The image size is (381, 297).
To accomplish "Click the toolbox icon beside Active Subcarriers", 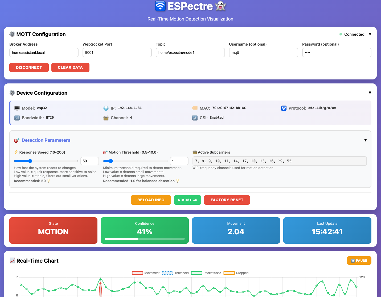I will [x=195, y=152].
